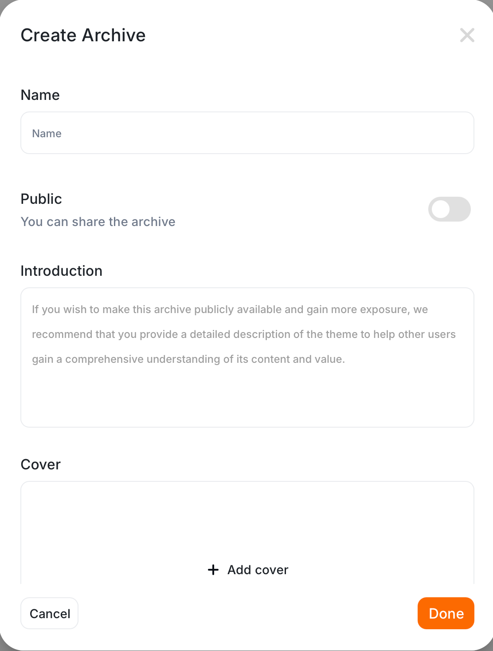The height and width of the screenshot is (651, 493).
Task: Click the "Public" setting label
Action: [41, 199]
